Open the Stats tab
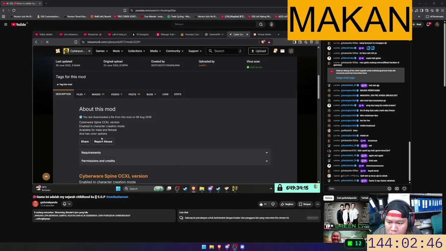Screen dimensions: 446x251 click(178, 94)
